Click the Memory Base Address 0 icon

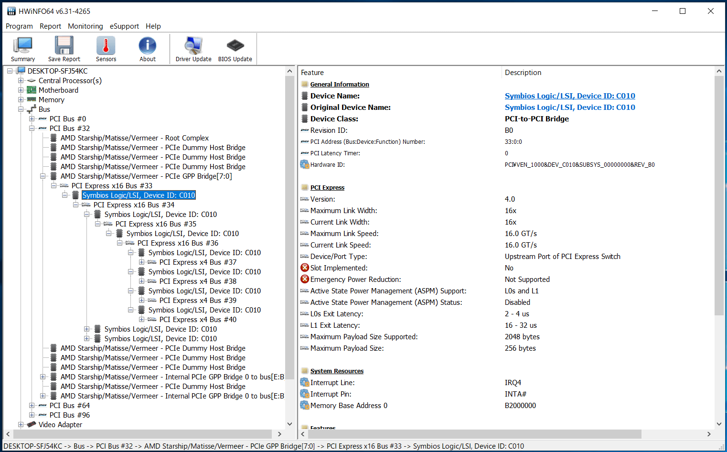tap(304, 405)
